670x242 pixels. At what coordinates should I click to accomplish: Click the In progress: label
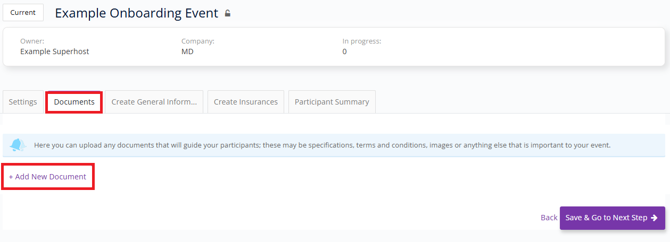pyautogui.click(x=362, y=41)
